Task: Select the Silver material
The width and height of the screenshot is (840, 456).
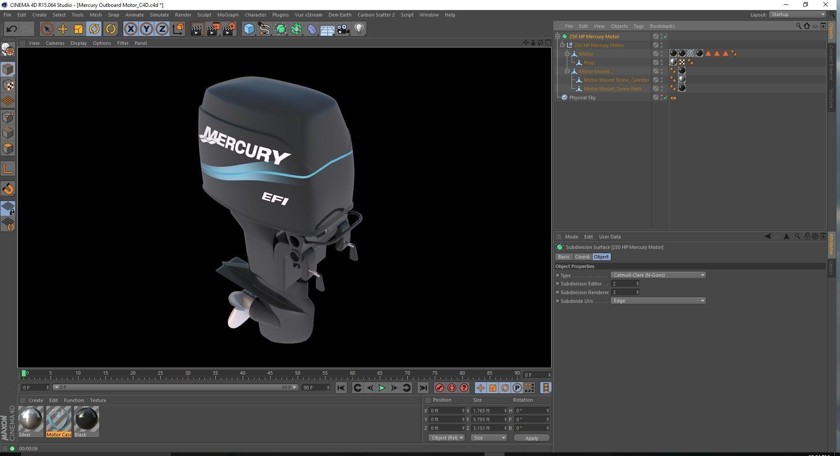Action: pyautogui.click(x=31, y=422)
